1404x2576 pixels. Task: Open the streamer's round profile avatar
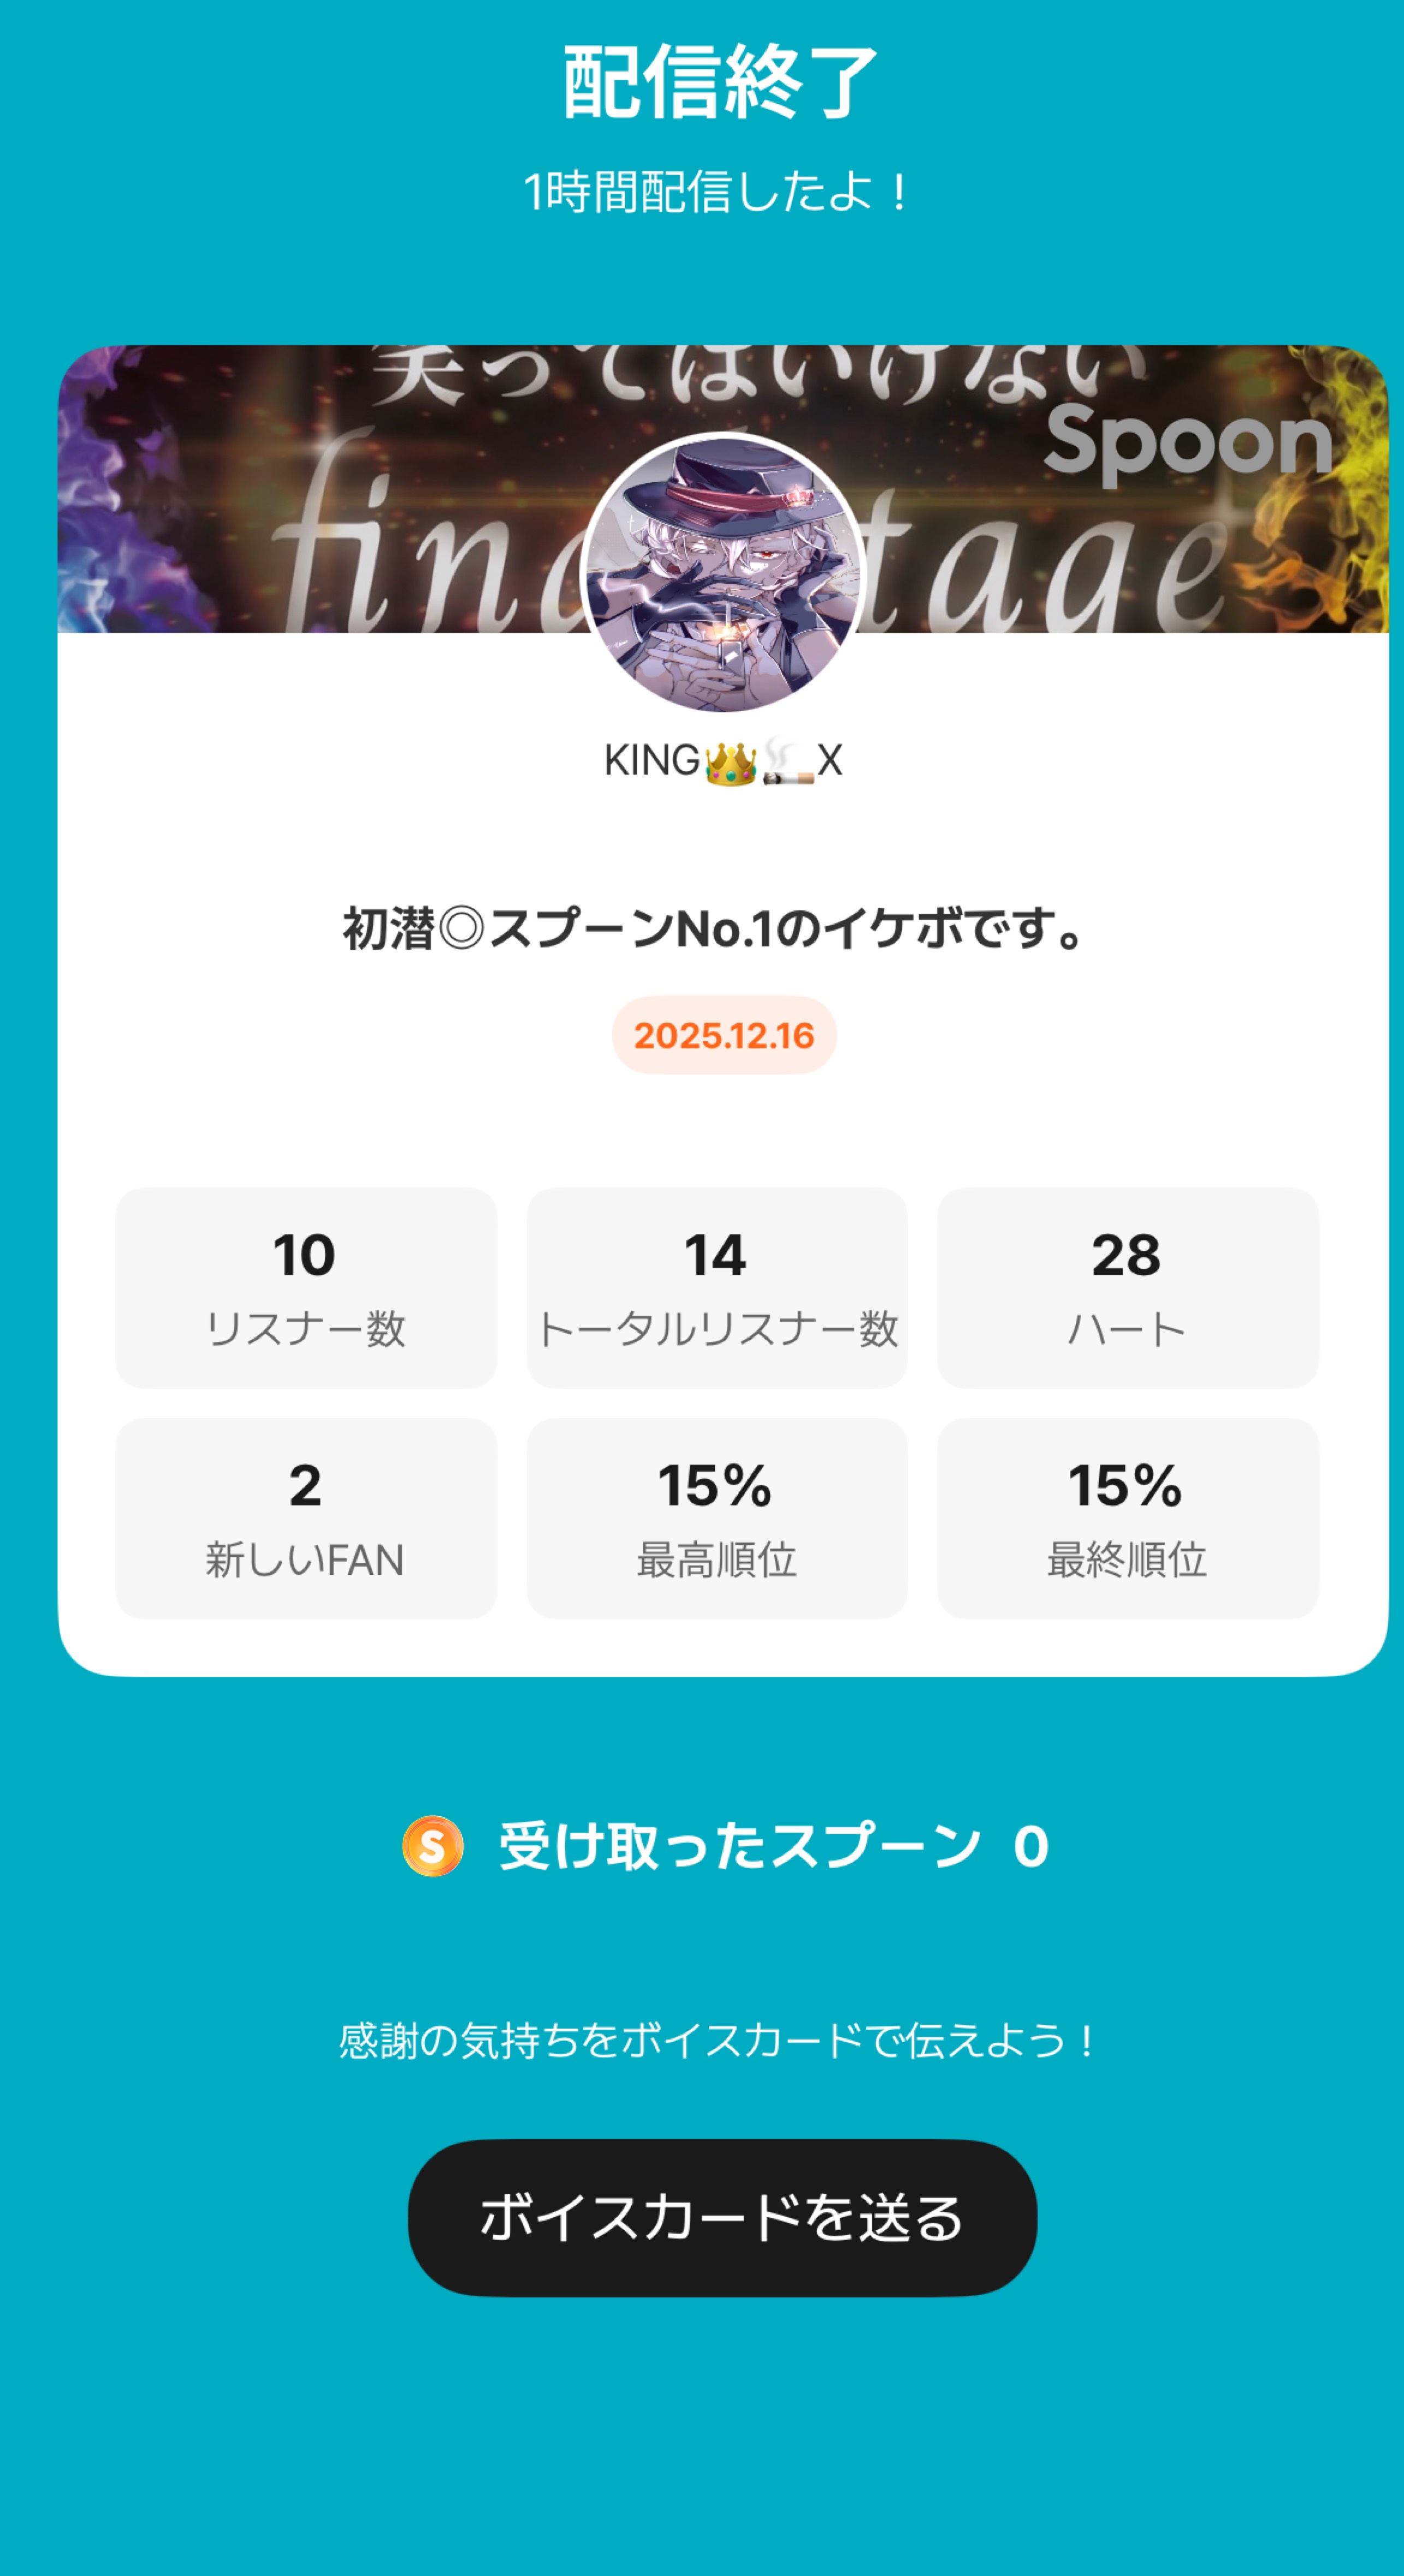coord(722,573)
